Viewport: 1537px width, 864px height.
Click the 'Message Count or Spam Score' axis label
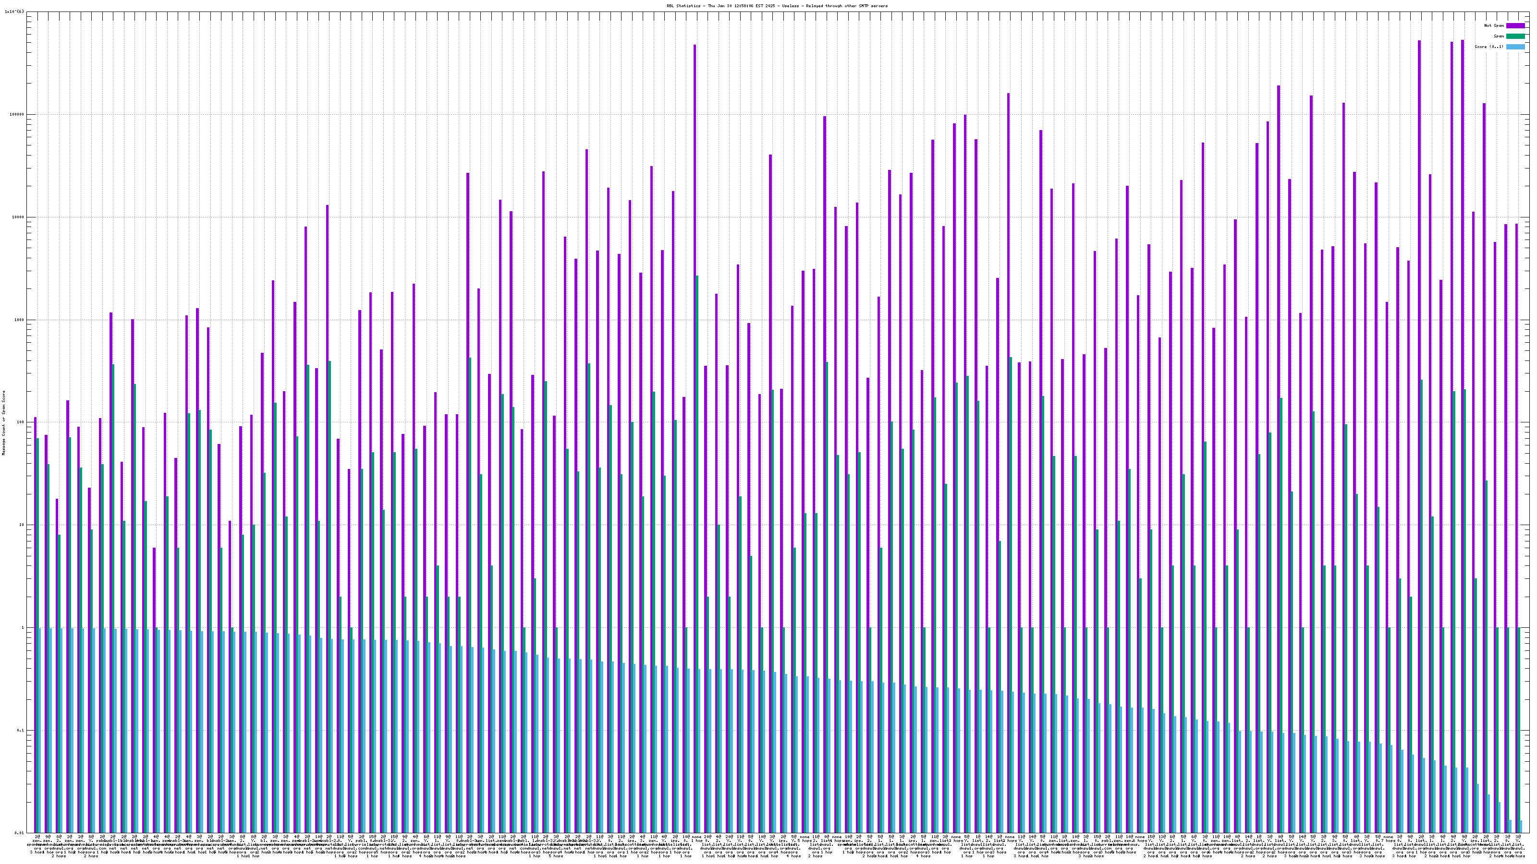3,422
